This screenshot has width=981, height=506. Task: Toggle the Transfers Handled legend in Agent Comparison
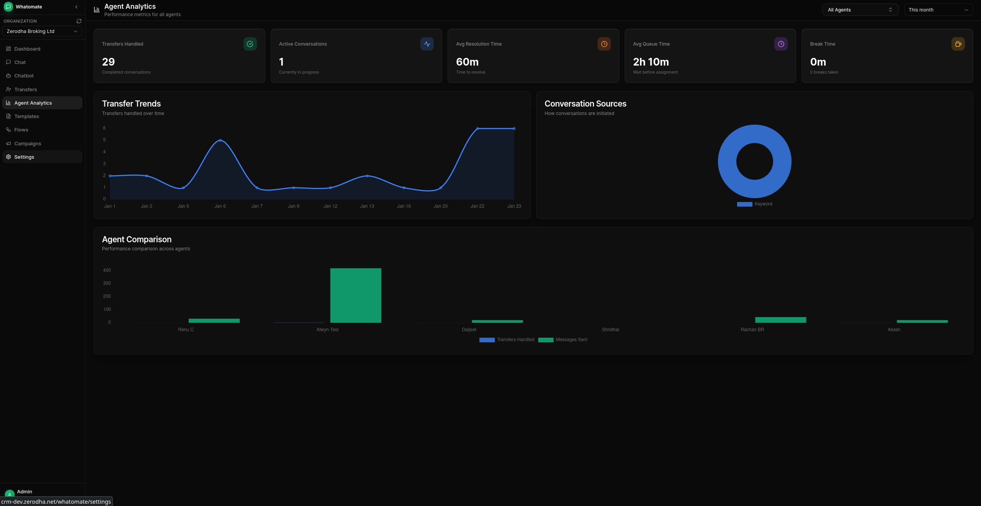coord(507,340)
